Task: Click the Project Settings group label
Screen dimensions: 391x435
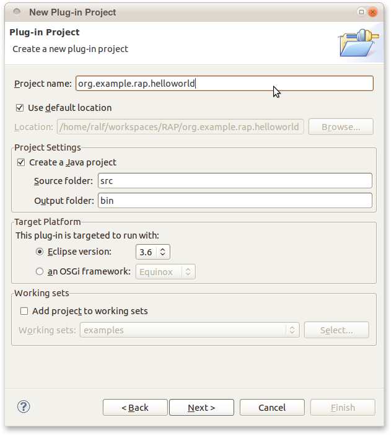Action: tap(48, 147)
